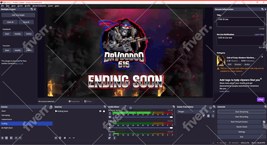Mute Desktop Audio speaker icon
The height and width of the screenshot is (145, 267).
pos(110,117)
